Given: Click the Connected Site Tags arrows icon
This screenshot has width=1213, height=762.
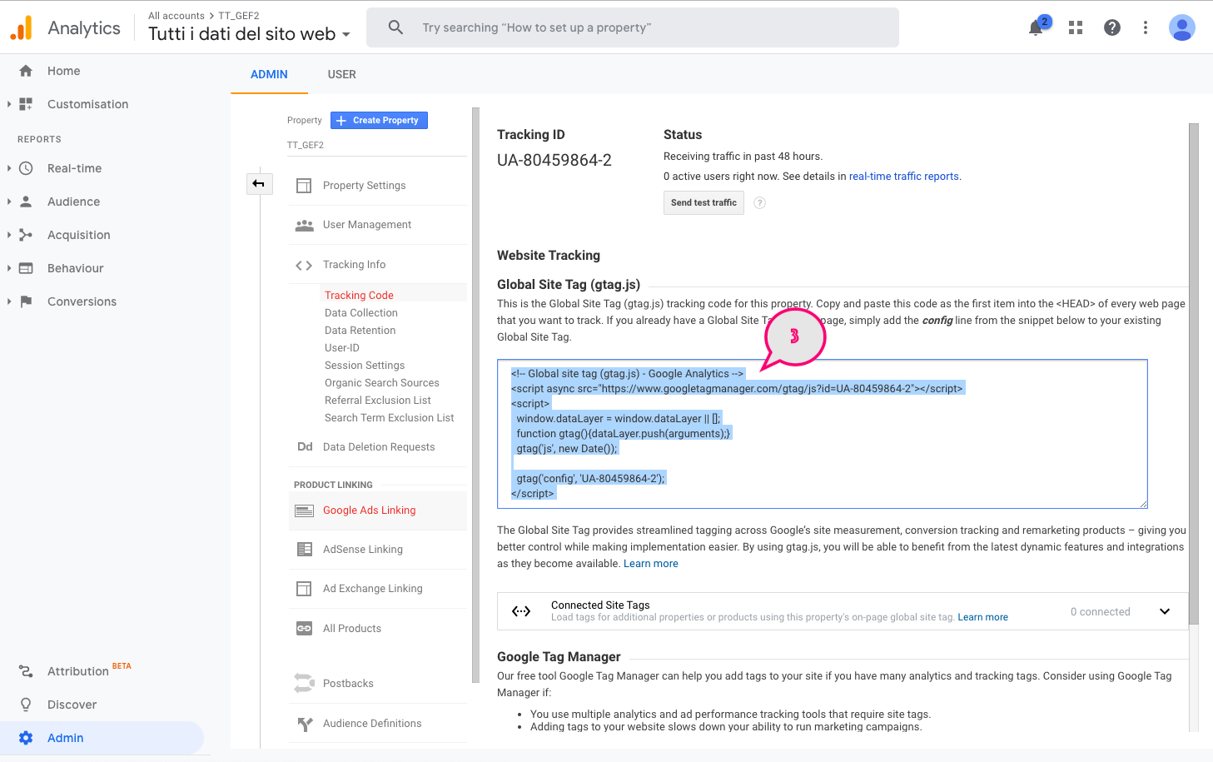Looking at the screenshot, I should point(521,611).
